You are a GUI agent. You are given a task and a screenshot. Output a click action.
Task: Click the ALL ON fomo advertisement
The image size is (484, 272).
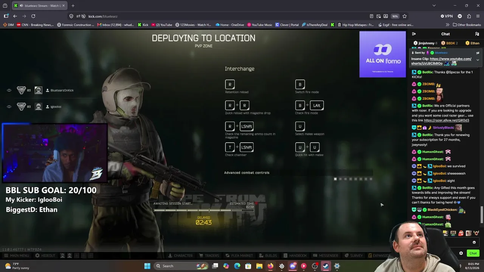[382, 54]
